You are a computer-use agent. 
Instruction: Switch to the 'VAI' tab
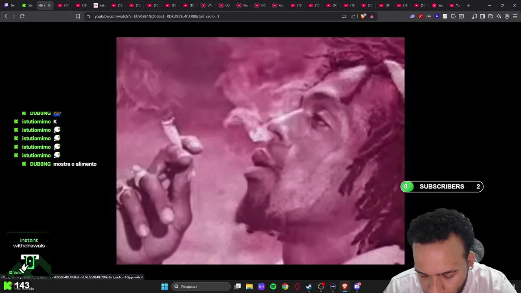point(207,5)
